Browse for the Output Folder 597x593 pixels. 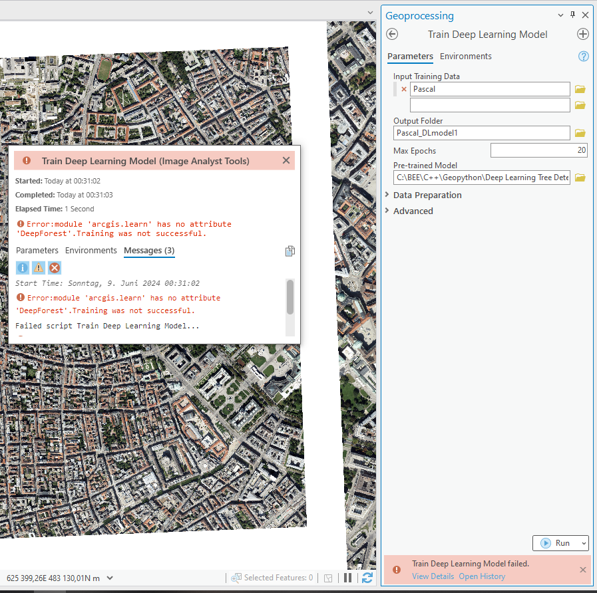[580, 132]
